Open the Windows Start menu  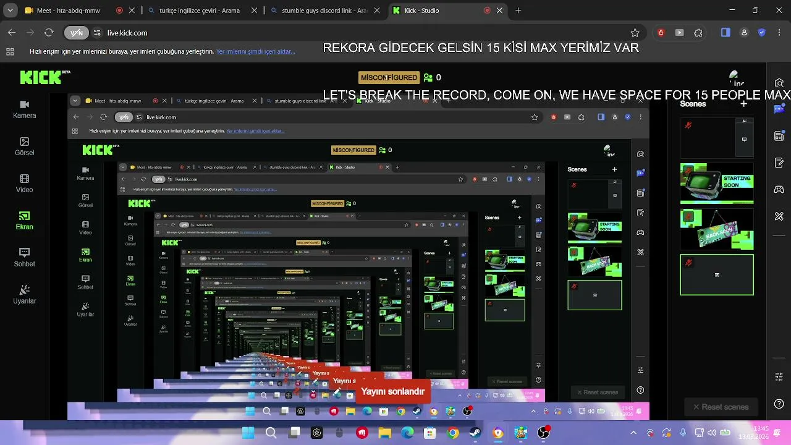pyautogui.click(x=248, y=433)
